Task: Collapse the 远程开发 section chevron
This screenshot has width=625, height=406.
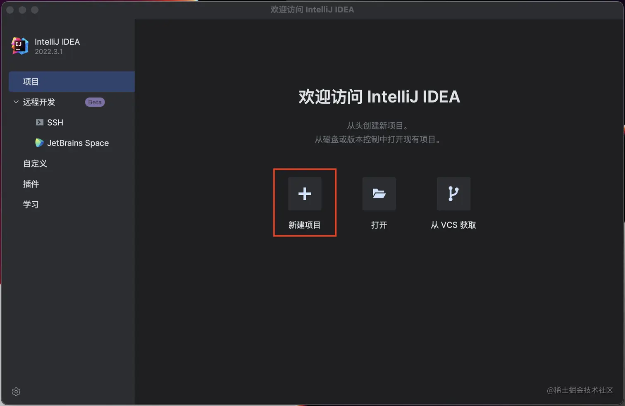Action: 16,102
